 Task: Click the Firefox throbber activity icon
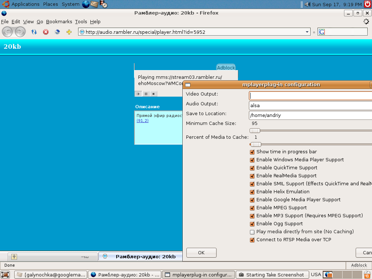(x=366, y=21)
